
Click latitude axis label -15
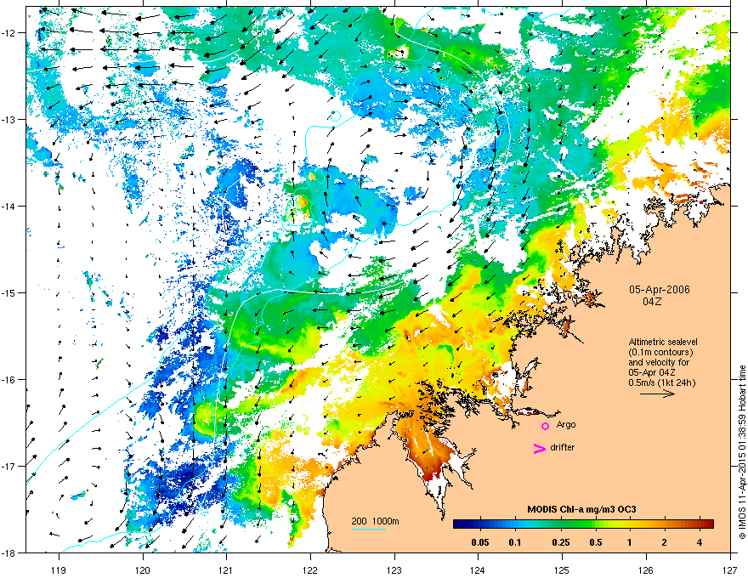click(x=9, y=292)
